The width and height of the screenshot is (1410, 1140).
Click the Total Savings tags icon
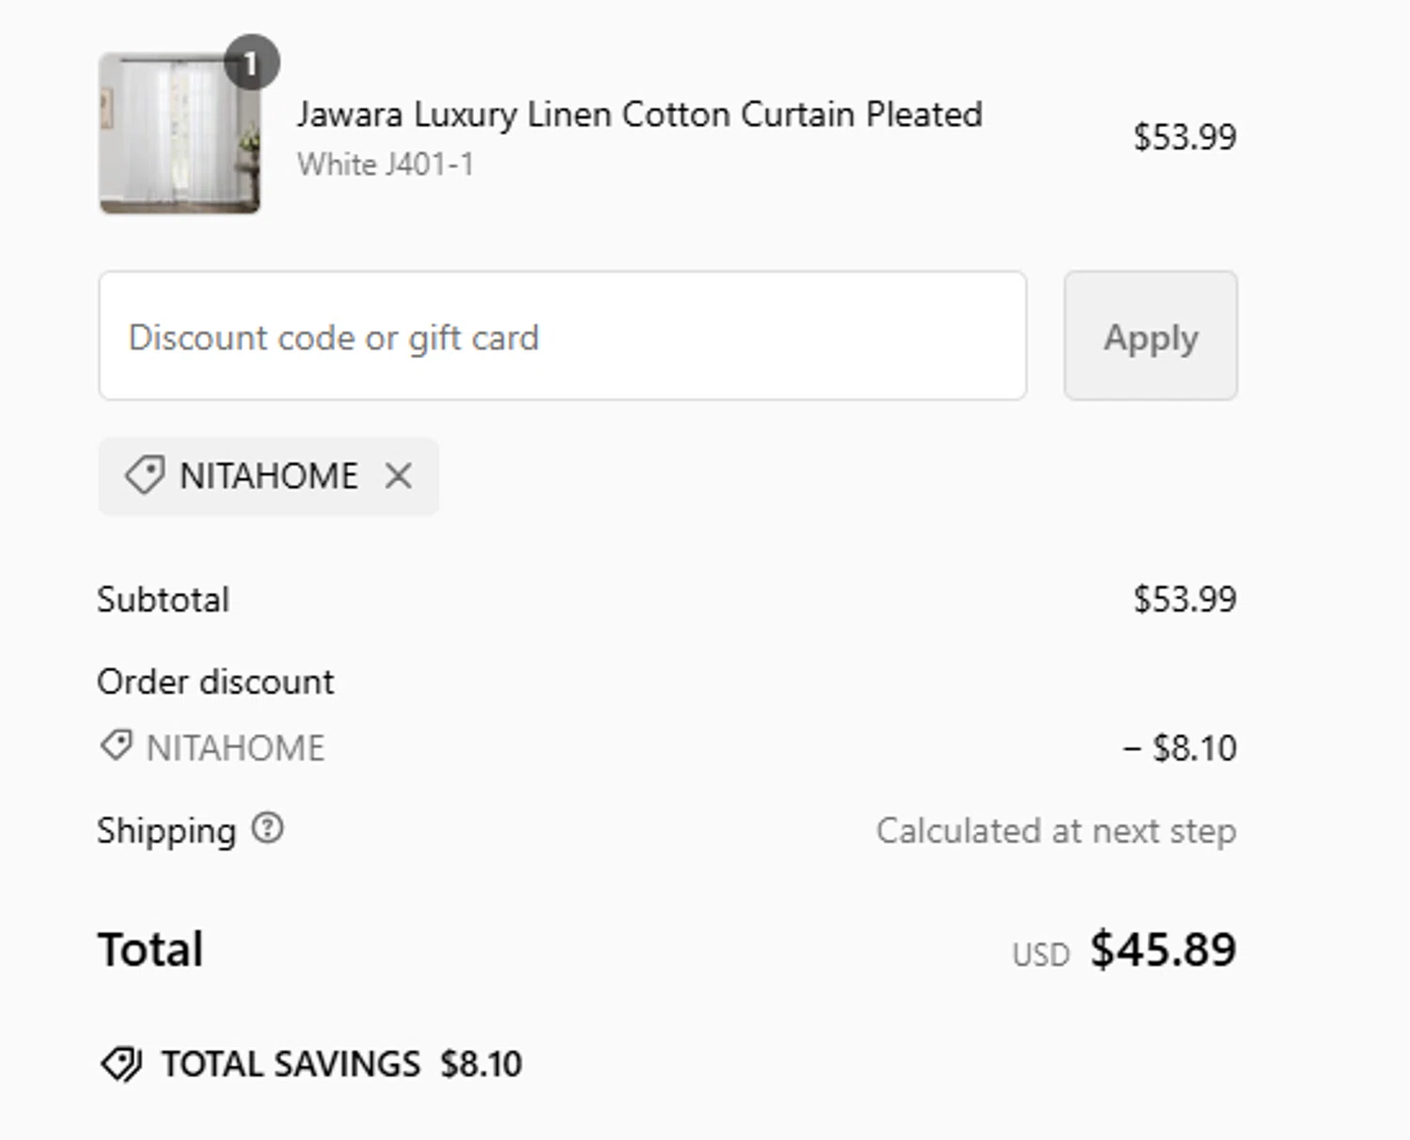click(121, 1064)
